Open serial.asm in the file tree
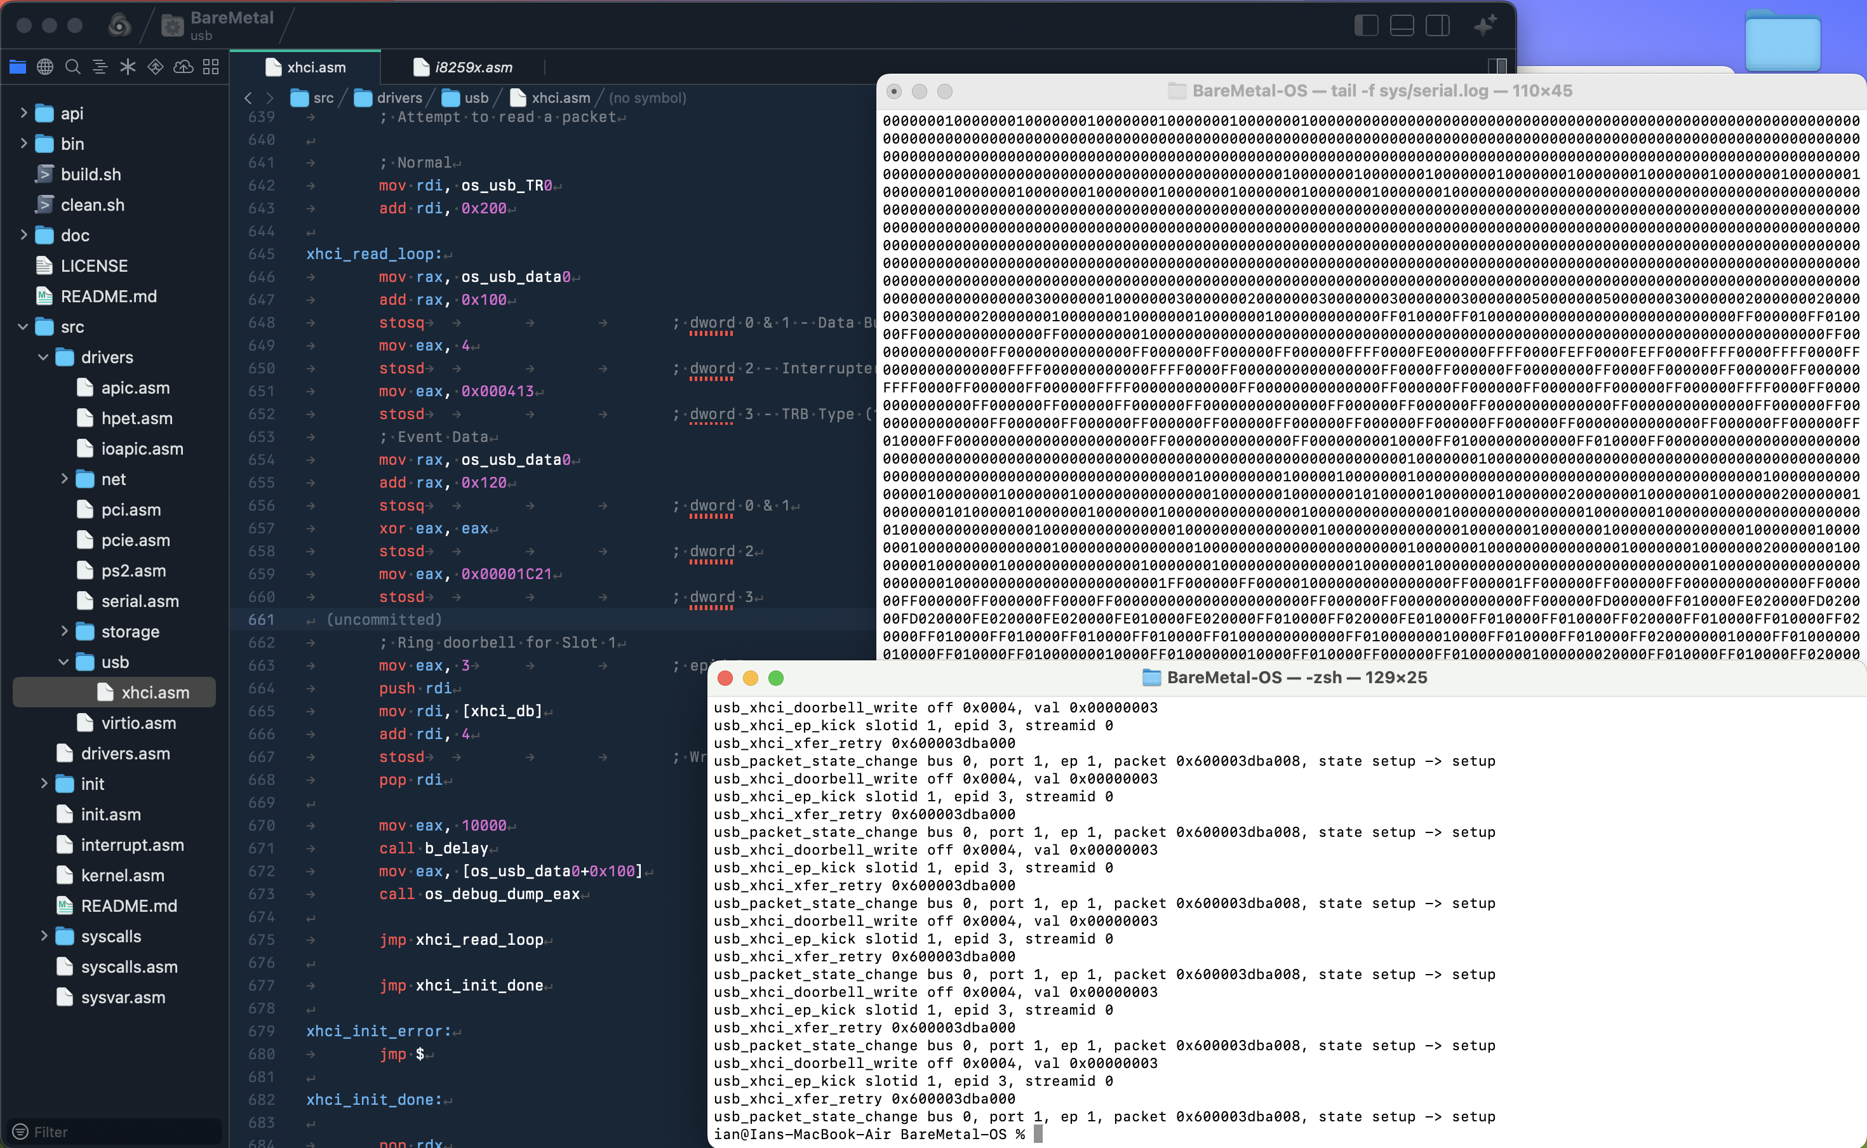 point(140,601)
